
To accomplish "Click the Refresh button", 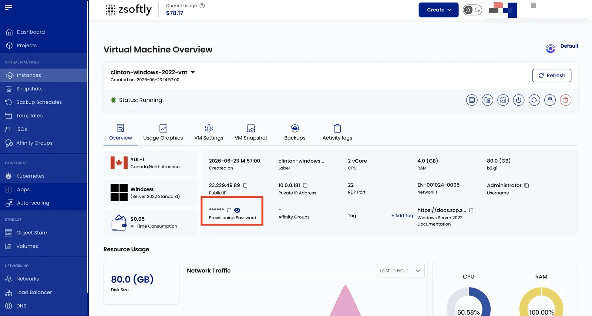I will click(552, 75).
